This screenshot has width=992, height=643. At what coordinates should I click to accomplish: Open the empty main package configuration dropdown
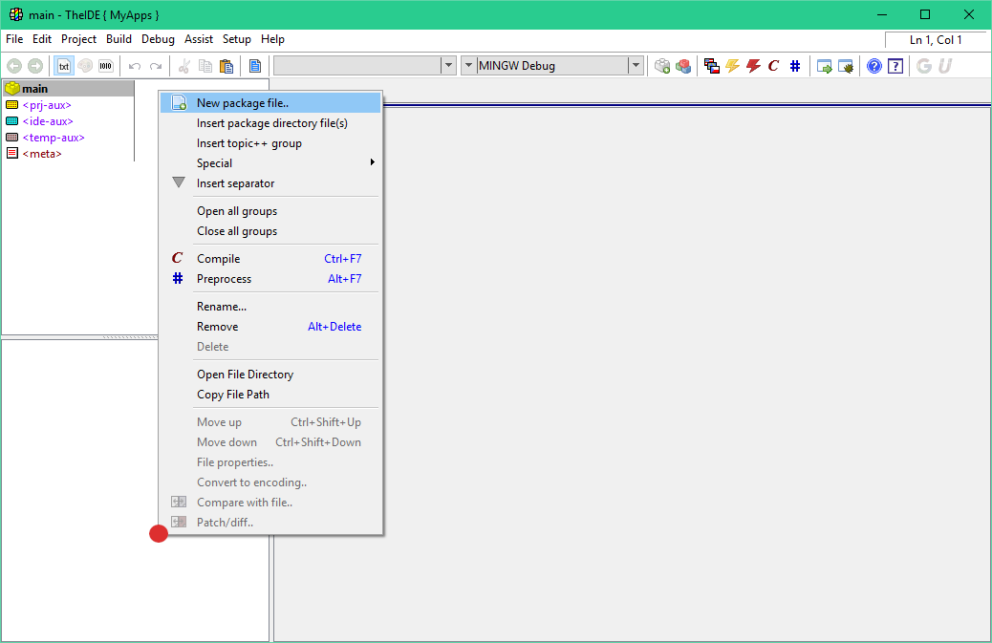tap(448, 66)
